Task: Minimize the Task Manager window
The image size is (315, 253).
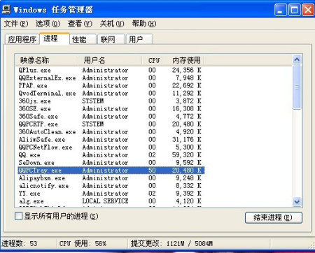Action: click(280, 10)
